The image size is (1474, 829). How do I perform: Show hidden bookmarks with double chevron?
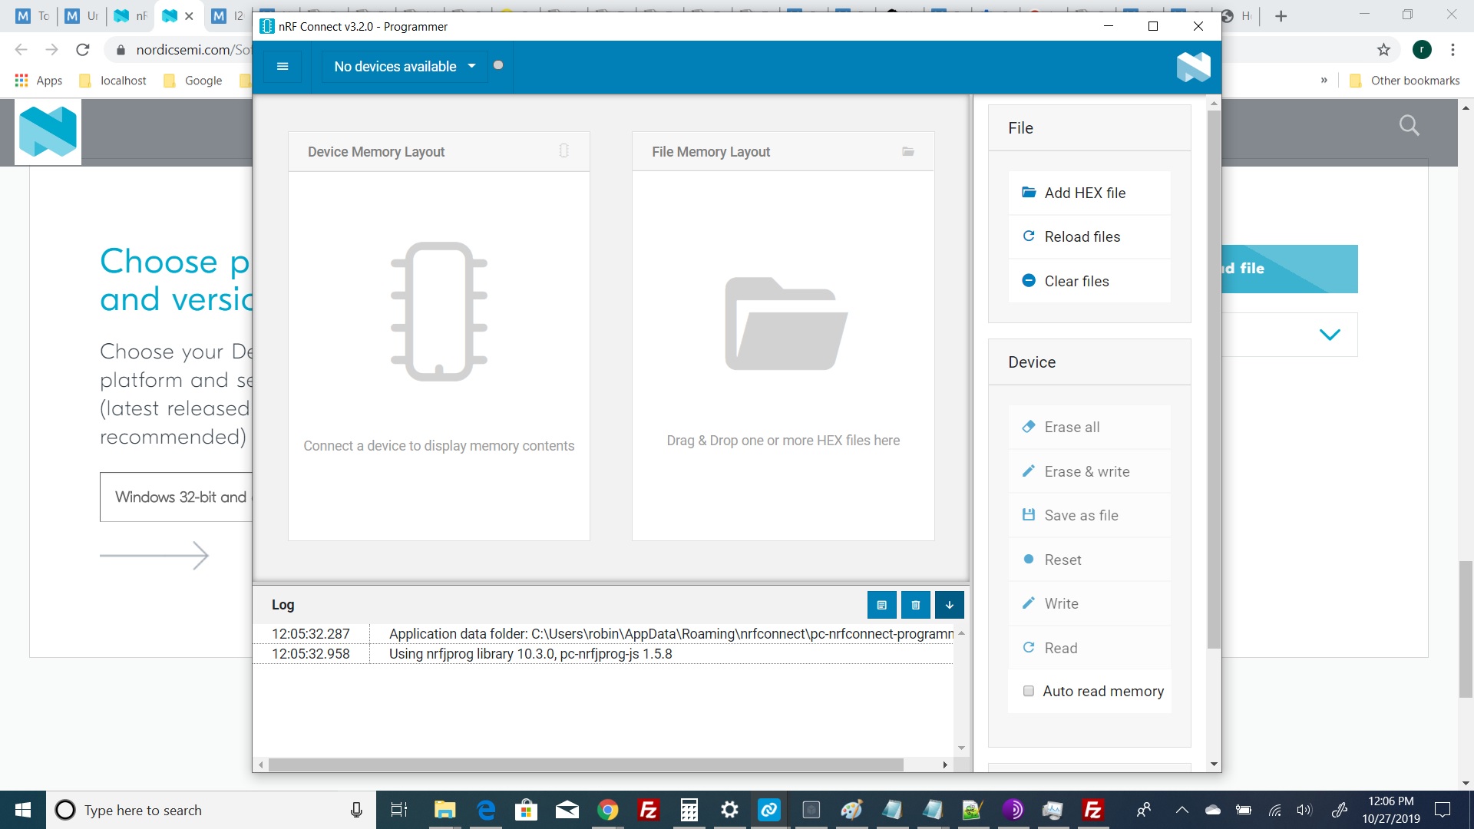coord(1324,81)
